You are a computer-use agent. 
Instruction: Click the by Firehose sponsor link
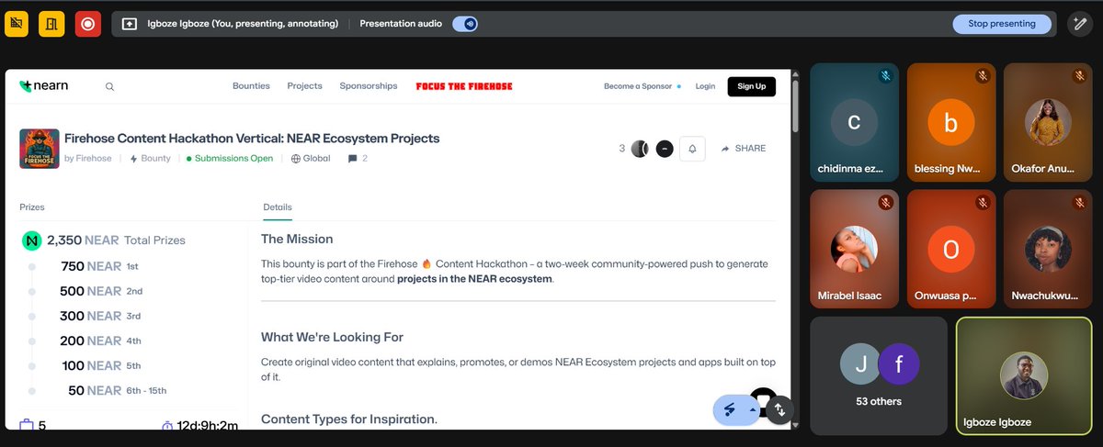[88, 159]
